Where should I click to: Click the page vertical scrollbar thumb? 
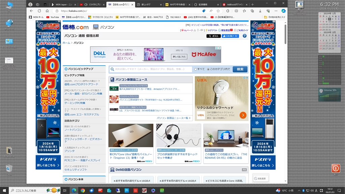click(285, 34)
